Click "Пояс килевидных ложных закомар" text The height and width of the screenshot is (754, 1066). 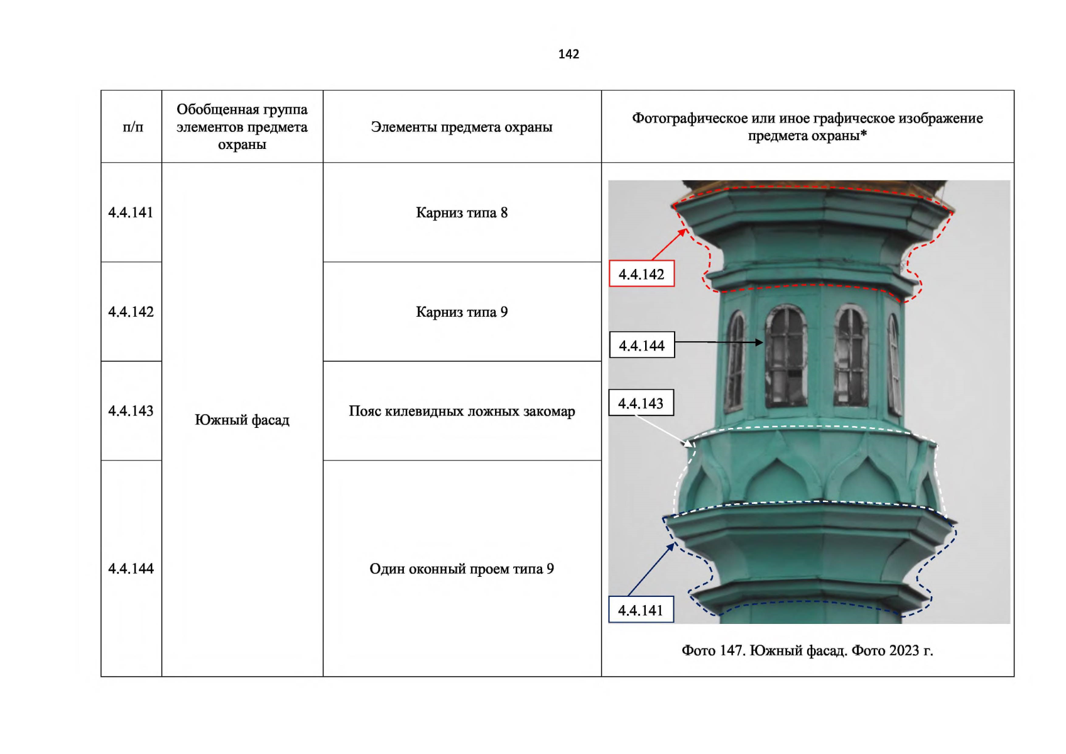pos(462,411)
